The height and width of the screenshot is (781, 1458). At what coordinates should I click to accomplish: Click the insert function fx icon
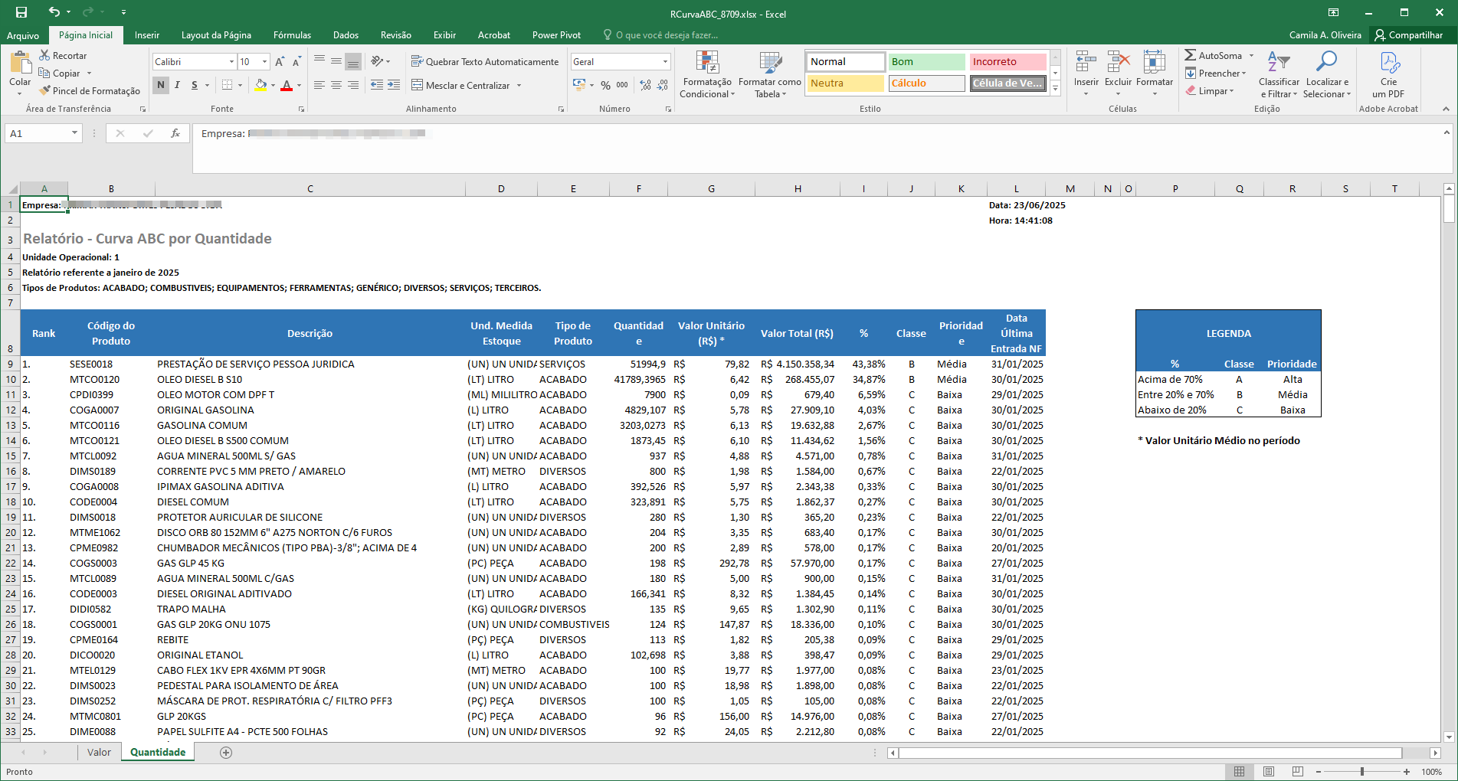pyautogui.click(x=175, y=133)
